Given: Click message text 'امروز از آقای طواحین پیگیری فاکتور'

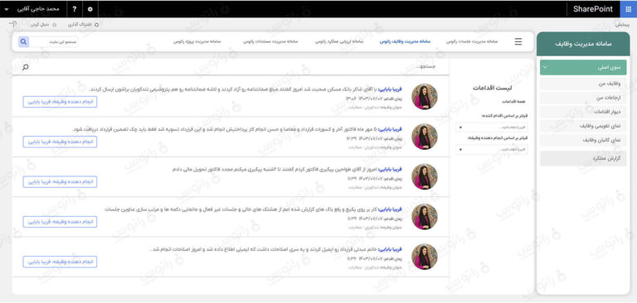Looking at the screenshot, I should pyautogui.click(x=275, y=169).
